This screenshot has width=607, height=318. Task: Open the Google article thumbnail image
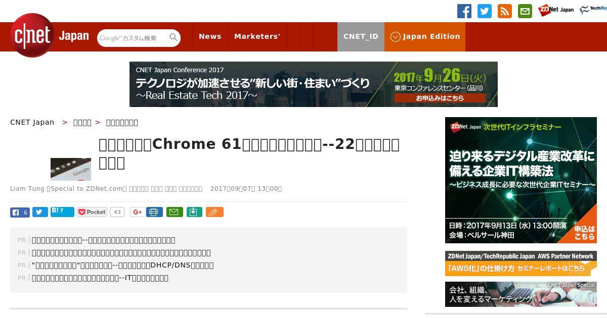(71, 169)
